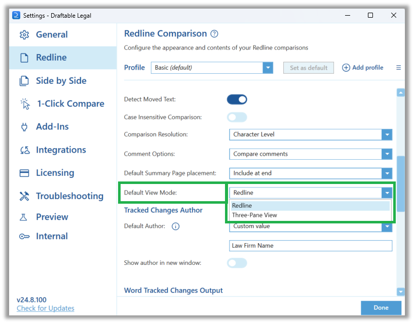Open General settings via the gear icon
Screen dimensions: 414x324
24,34
